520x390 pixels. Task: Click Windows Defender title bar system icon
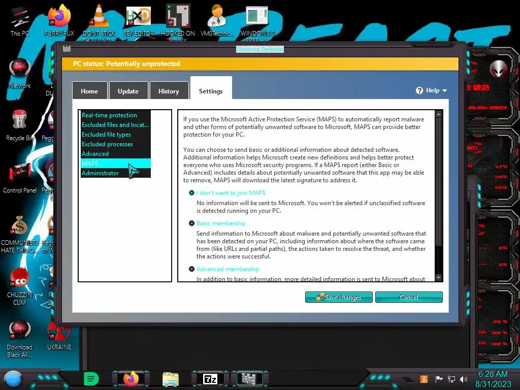[67, 49]
